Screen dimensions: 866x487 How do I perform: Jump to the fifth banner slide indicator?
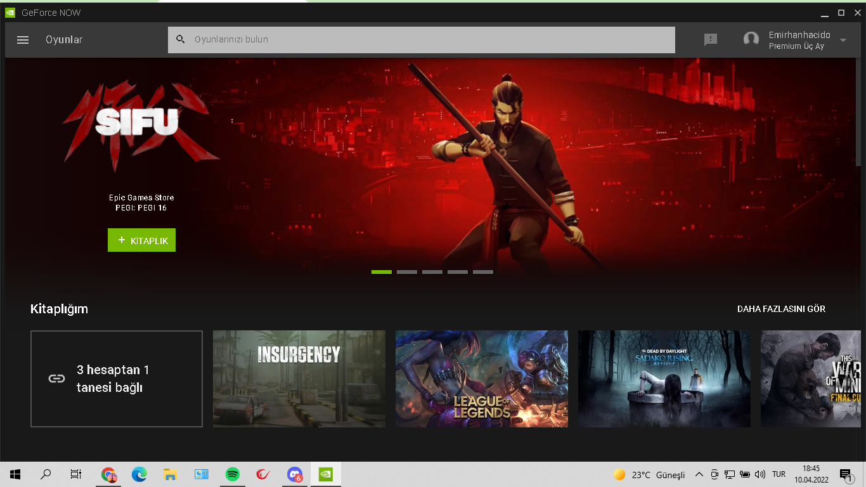click(x=483, y=272)
